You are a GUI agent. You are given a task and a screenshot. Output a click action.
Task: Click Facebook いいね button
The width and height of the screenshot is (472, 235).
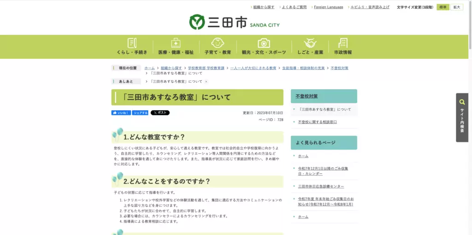pyautogui.click(x=121, y=113)
